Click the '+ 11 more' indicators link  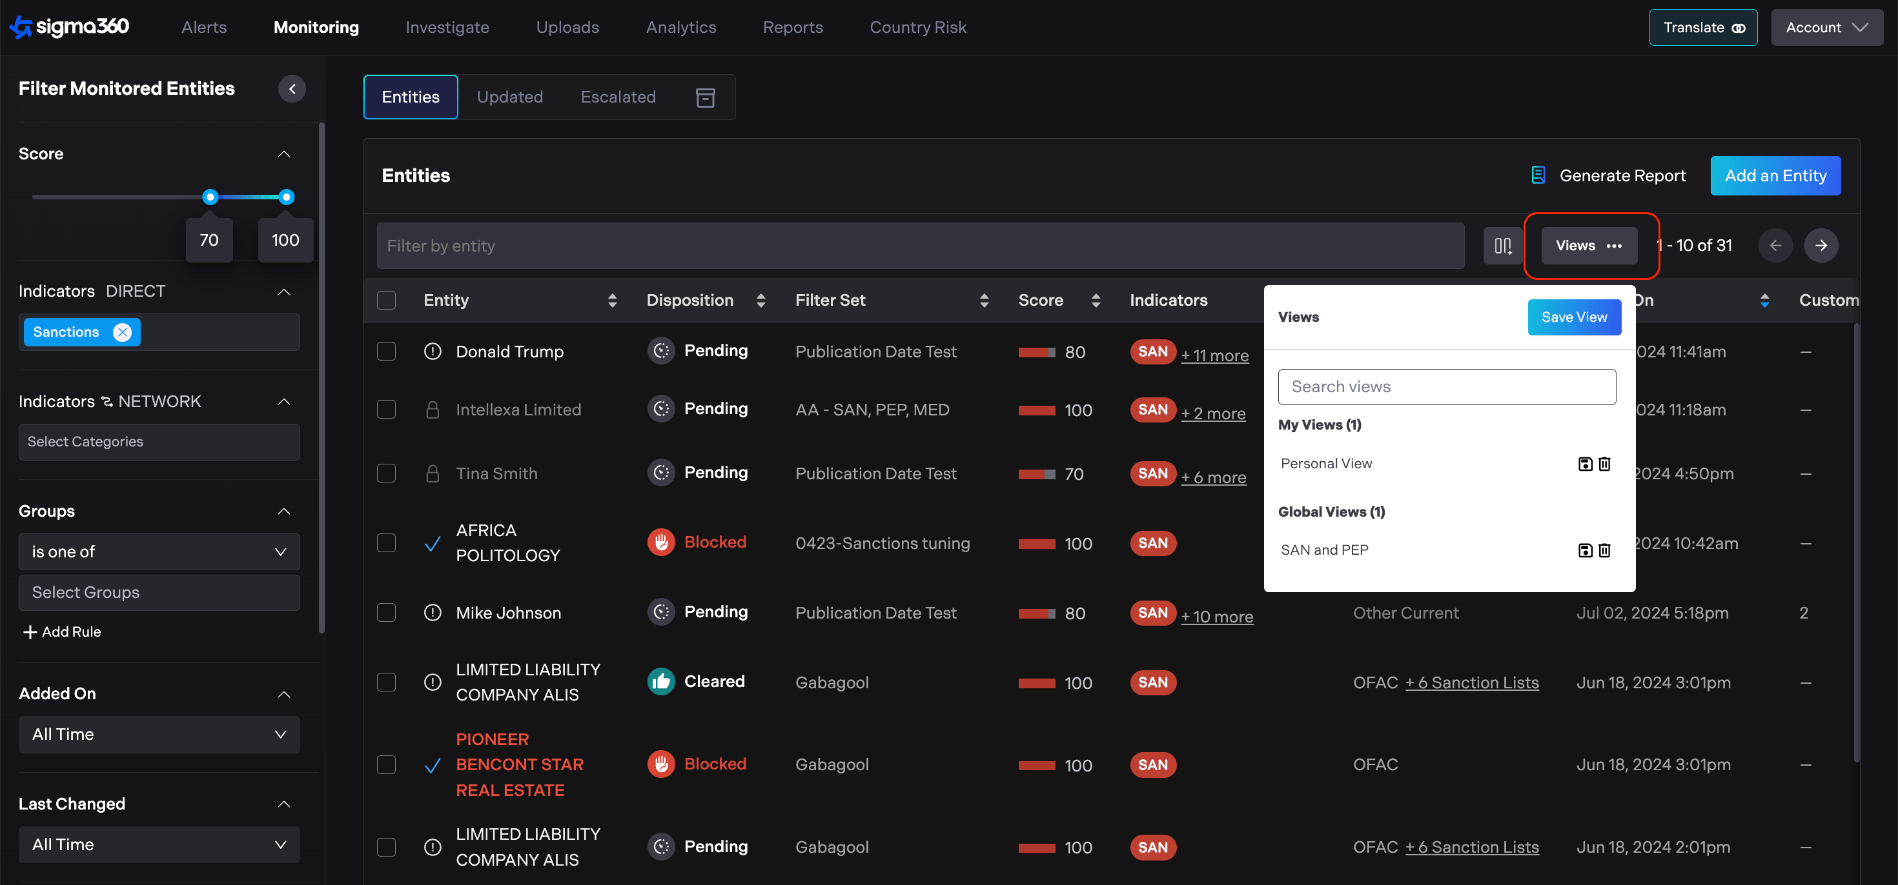coord(1214,355)
